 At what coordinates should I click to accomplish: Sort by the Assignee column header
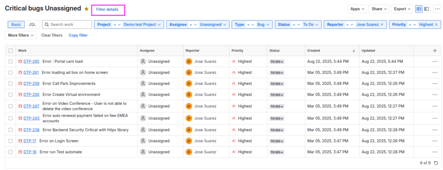coord(147,51)
